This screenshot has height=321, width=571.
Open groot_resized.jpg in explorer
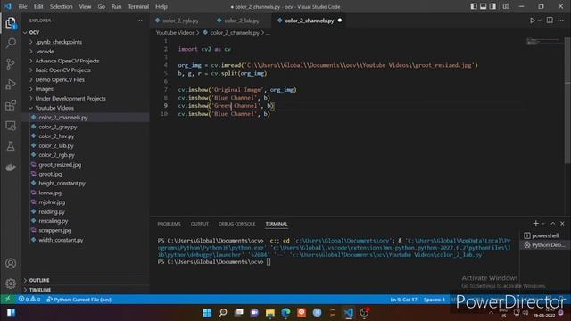point(86,164)
